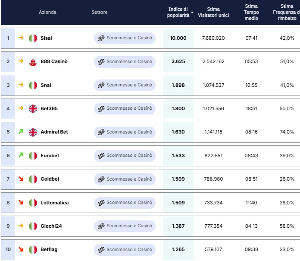Click the Italian flag icon beside Lottomatica
300x261 pixels.
(x=33, y=203)
